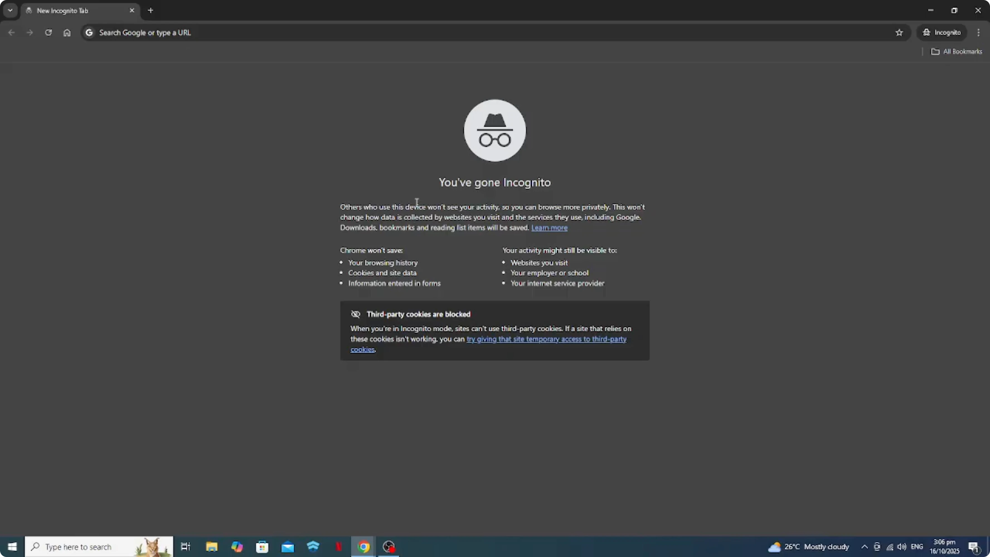Viewport: 990px width, 557px height.
Task: Open the home page via house icon
Action: (67, 33)
